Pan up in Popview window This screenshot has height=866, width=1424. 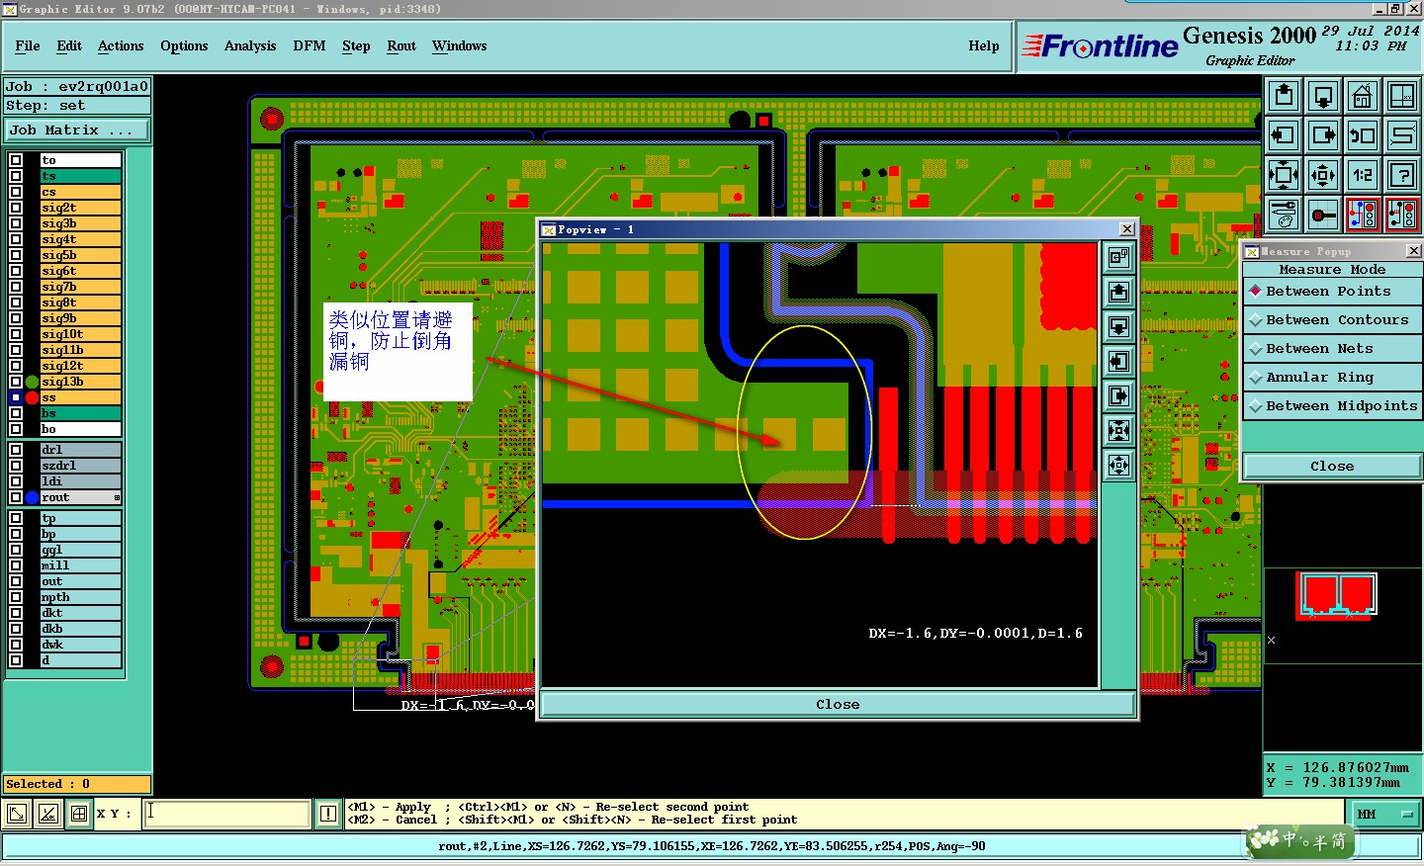click(1118, 293)
